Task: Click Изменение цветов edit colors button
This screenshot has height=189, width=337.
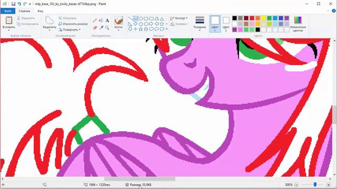Action: pyautogui.click(x=298, y=24)
